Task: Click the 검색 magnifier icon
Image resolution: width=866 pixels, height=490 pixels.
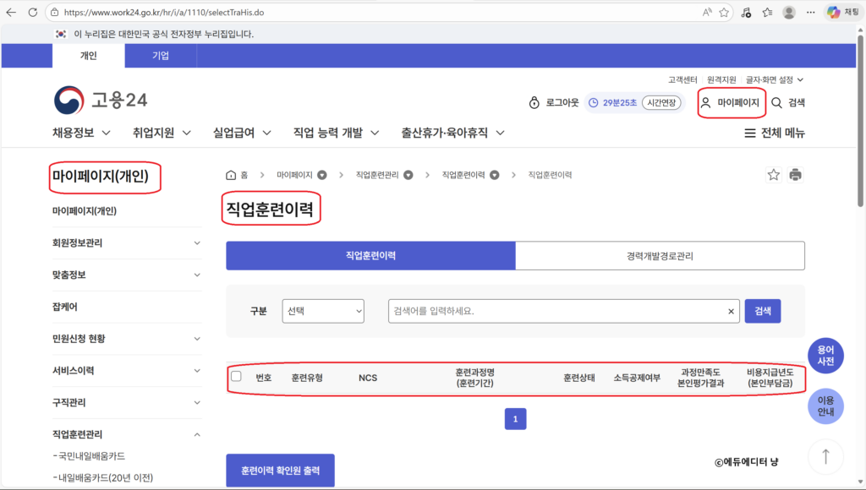Action: pyautogui.click(x=778, y=102)
